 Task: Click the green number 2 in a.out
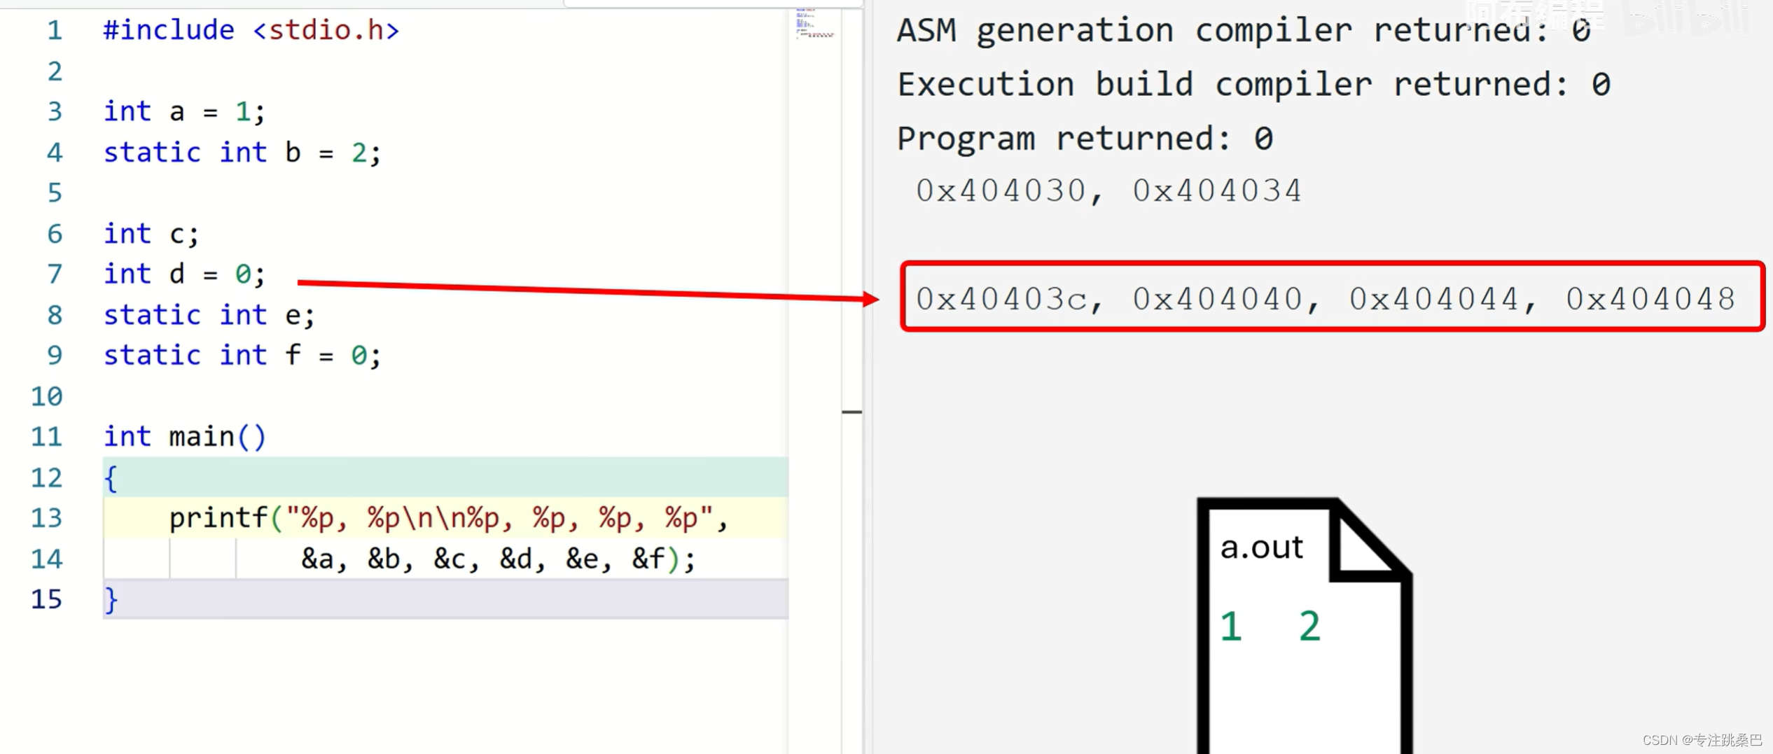click(1309, 626)
